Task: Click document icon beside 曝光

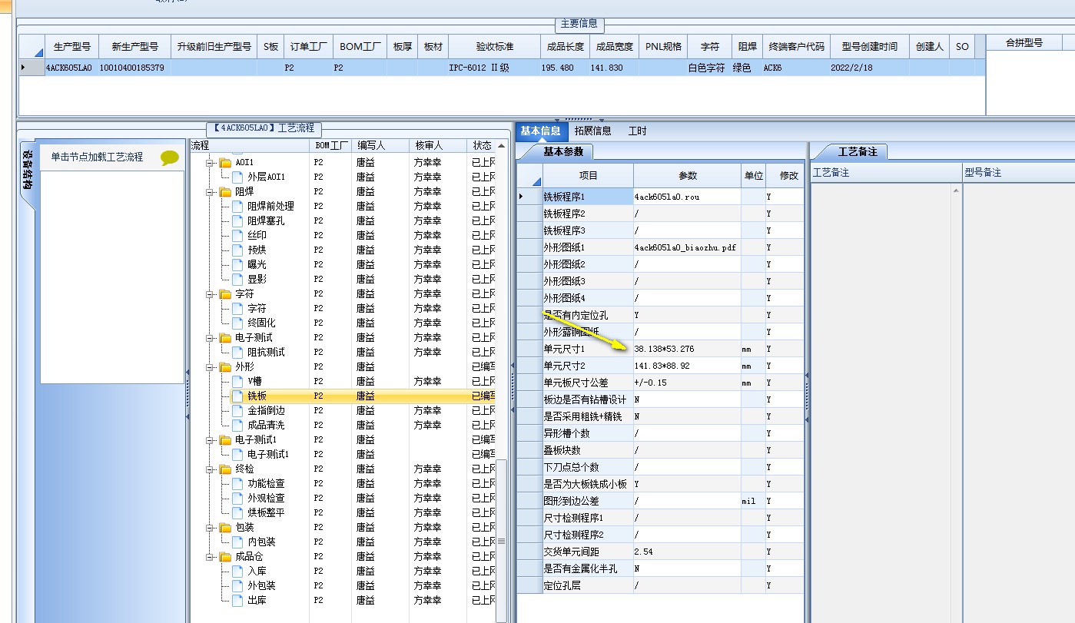Action: (x=237, y=264)
